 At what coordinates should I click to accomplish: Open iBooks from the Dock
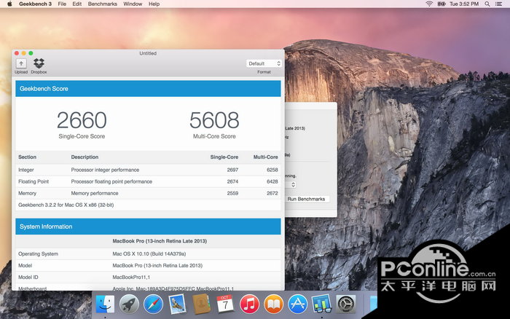pos(273,304)
